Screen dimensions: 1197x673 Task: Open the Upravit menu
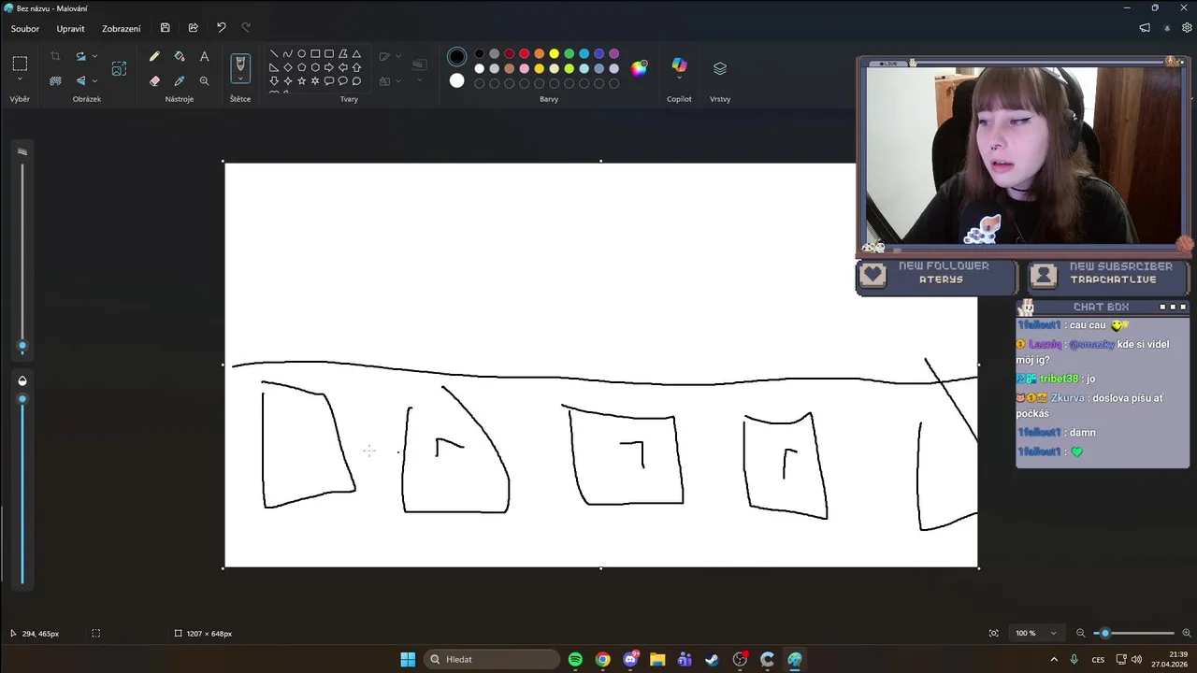pyautogui.click(x=70, y=29)
